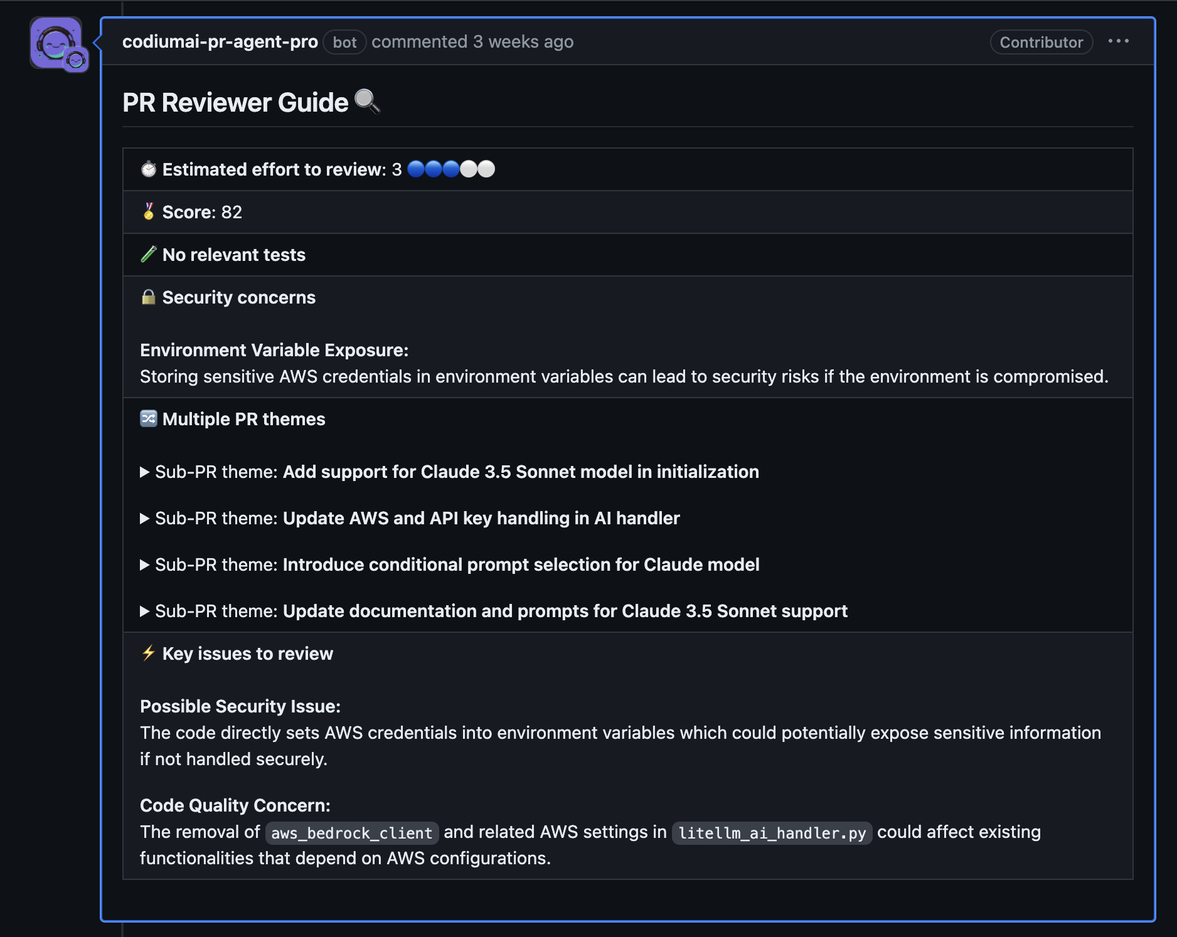Click the medal icon beside Score
The width and height of the screenshot is (1177, 937).
point(149,211)
